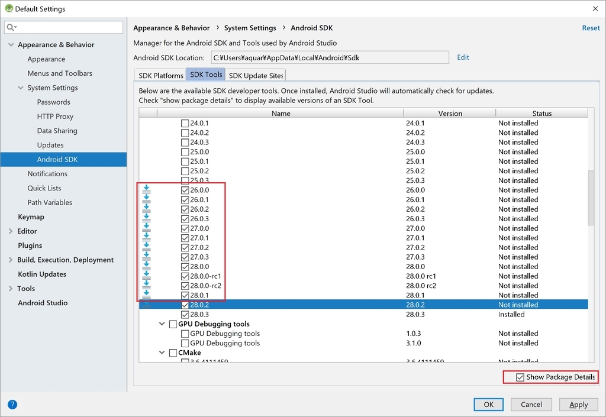Collapse the System Settings tree node
The image size is (606, 417).
tap(21, 88)
